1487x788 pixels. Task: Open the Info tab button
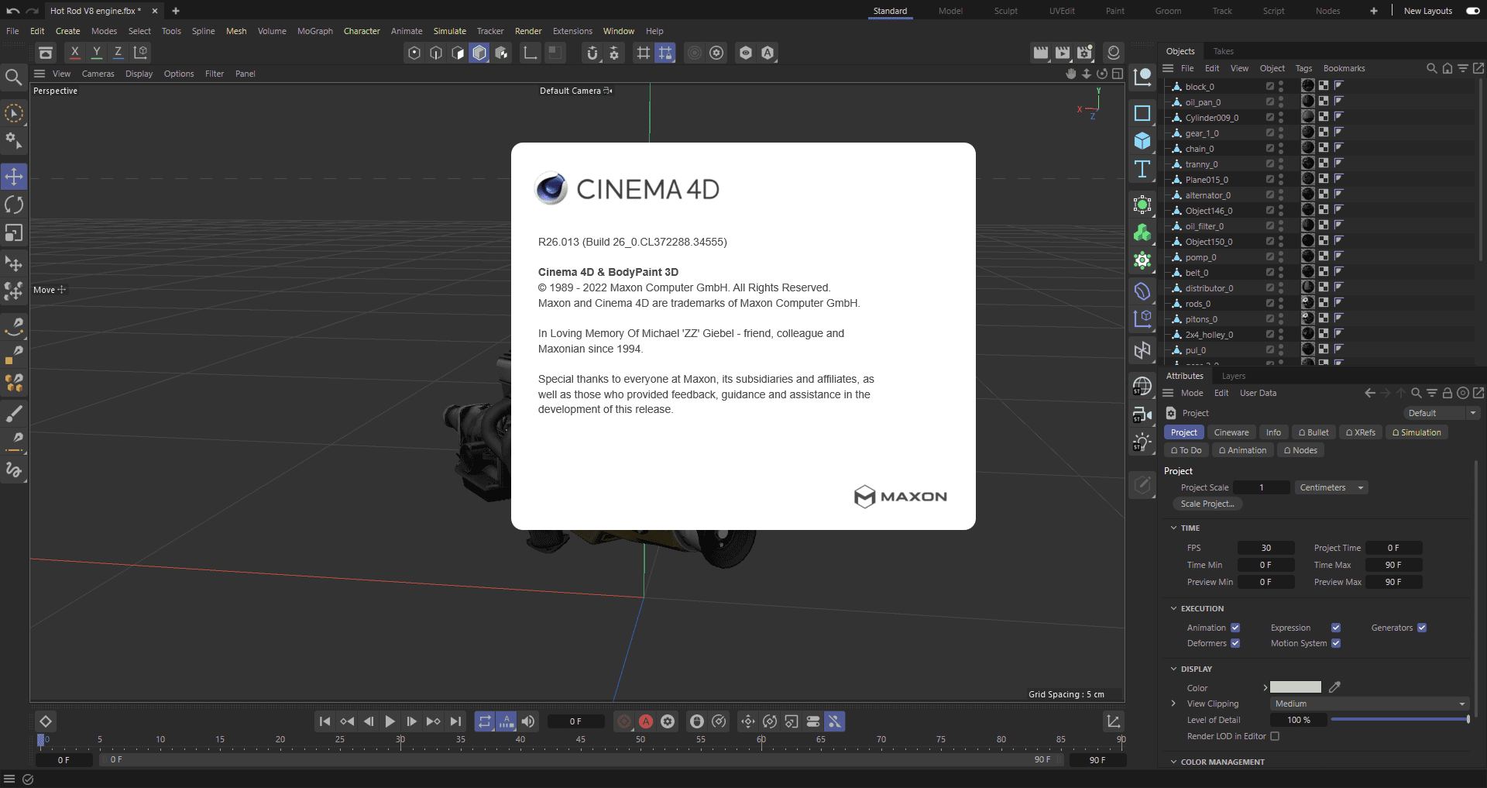click(1273, 432)
